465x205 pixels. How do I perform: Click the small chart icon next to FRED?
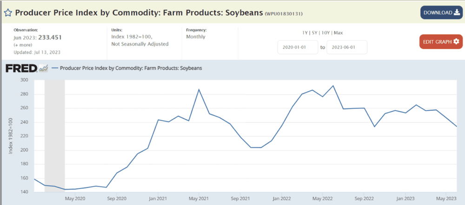[x=43, y=68]
